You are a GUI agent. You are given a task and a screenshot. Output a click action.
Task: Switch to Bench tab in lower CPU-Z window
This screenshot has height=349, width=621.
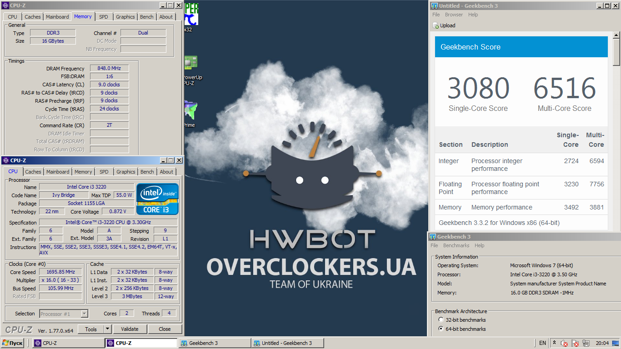pyautogui.click(x=147, y=172)
